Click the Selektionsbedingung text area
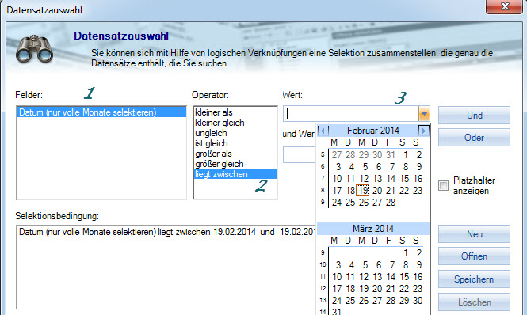The width and height of the screenshot is (527, 315). click(x=166, y=268)
